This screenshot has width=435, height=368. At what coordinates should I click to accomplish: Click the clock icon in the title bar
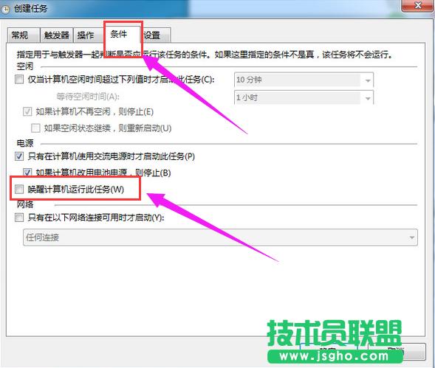pos(5,9)
